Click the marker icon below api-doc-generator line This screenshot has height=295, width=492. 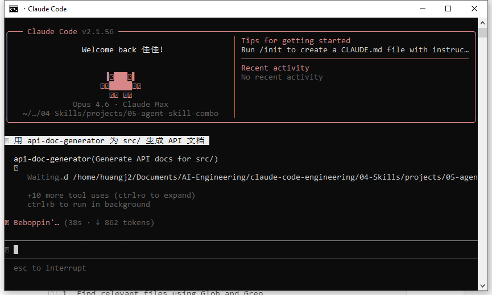(x=16, y=168)
